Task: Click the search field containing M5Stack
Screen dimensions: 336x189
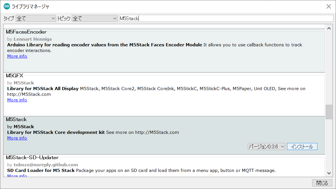Action: 226,18
